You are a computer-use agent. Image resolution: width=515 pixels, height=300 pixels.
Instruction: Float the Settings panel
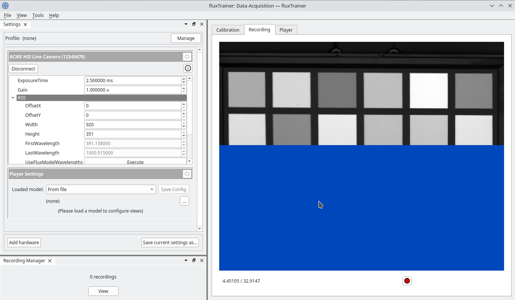coord(194,24)
